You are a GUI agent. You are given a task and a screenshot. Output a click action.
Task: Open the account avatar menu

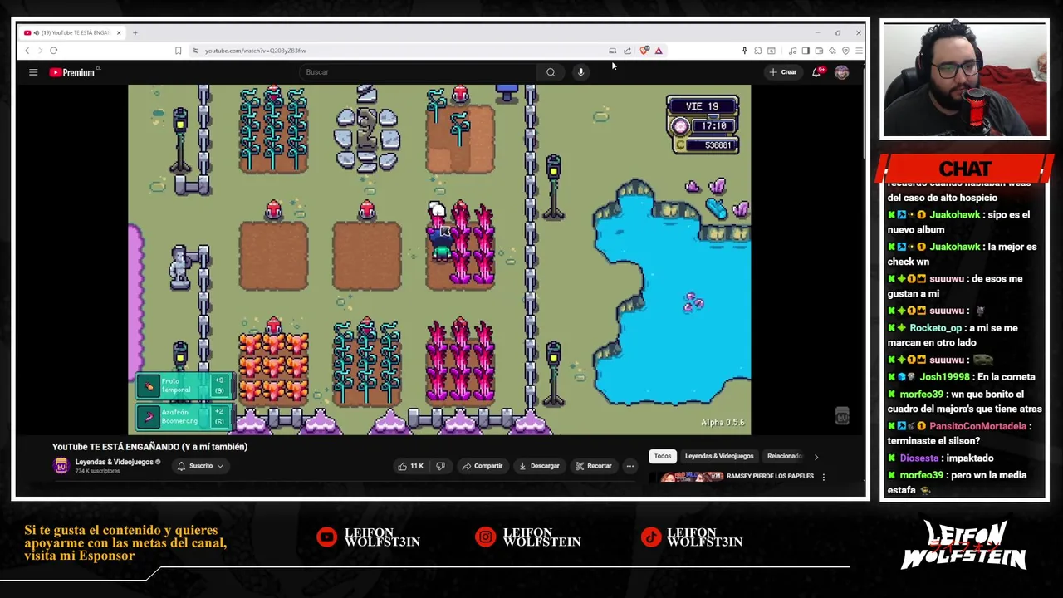pos(841,72)
